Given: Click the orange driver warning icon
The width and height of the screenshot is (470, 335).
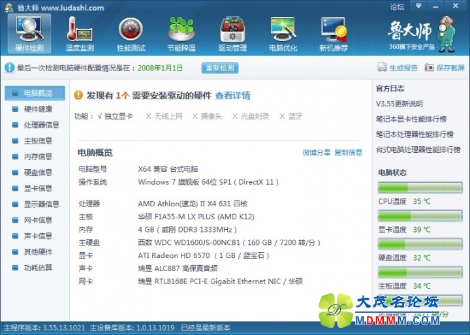Looking at the screenshot, I should tap(78, 95).
